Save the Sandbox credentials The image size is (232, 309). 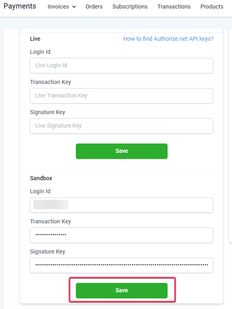pyautogui.click(x=122, y=291)
